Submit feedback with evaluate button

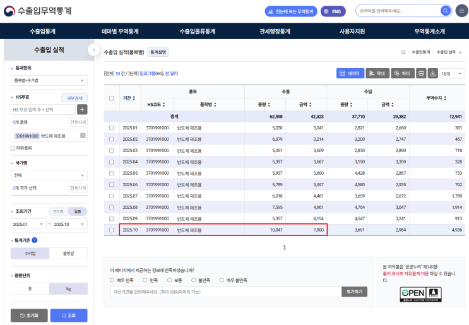pyautogui.click(x=354, y=292)
